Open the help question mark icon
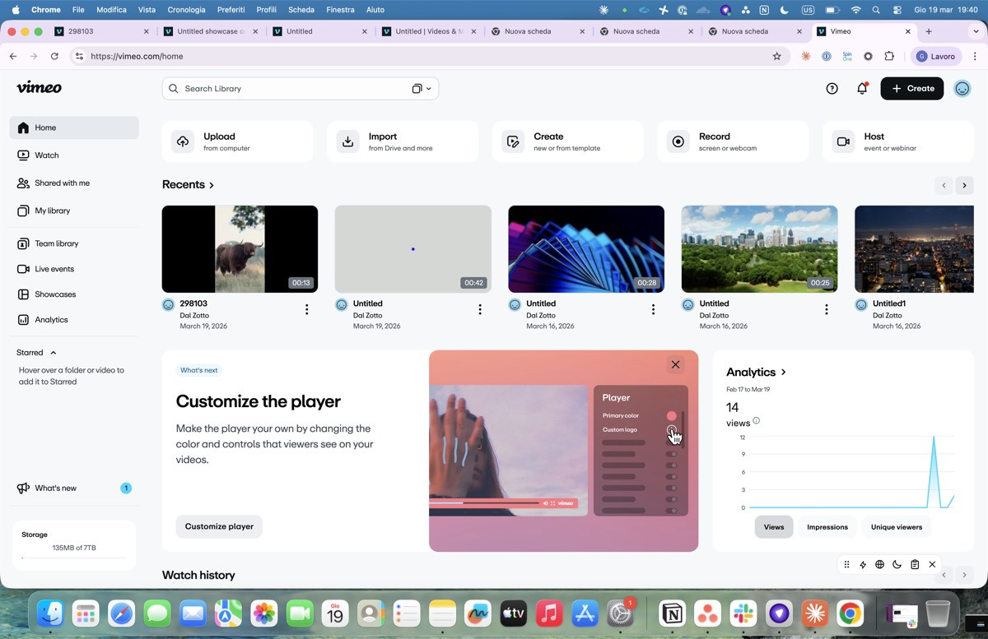 (x=832, y=89)
